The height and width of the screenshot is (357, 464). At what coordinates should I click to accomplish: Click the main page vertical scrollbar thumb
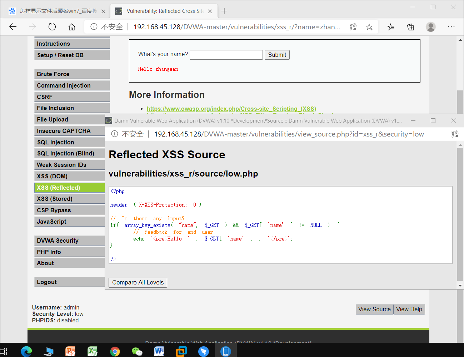point(460,102)
